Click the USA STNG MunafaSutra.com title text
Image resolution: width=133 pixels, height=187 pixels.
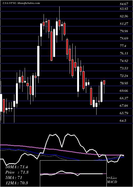(x=21, y=3)
